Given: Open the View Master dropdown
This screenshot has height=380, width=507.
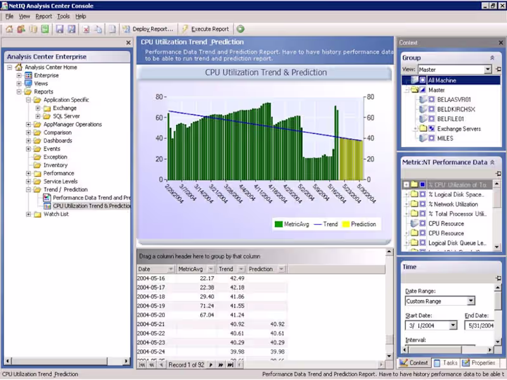Looking at the screenshot, I should coord(487,70).
